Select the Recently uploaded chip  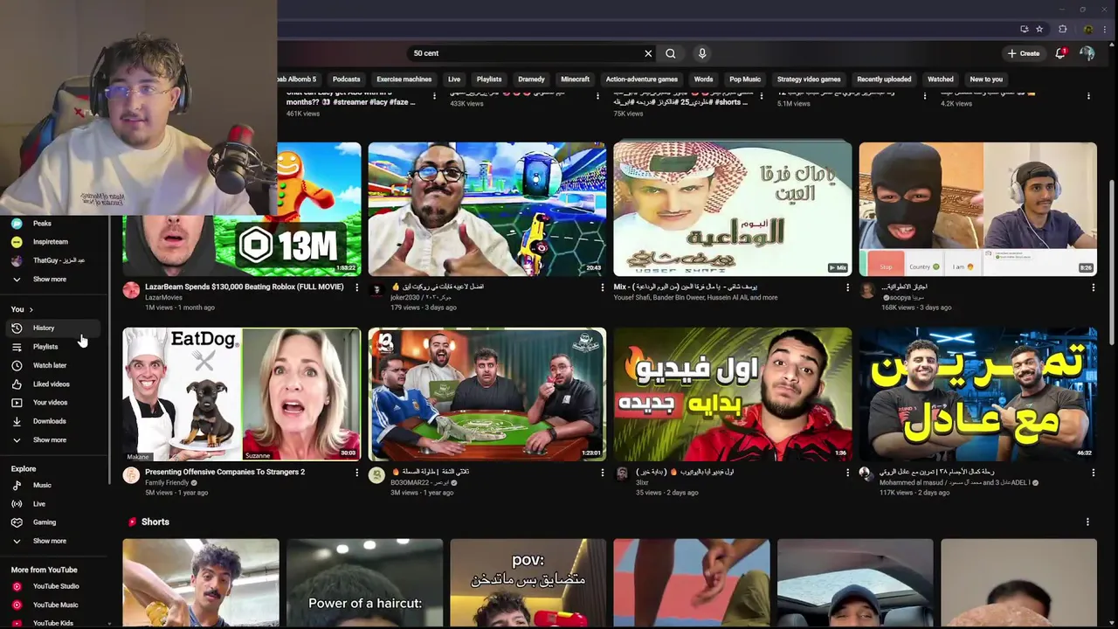884,79
